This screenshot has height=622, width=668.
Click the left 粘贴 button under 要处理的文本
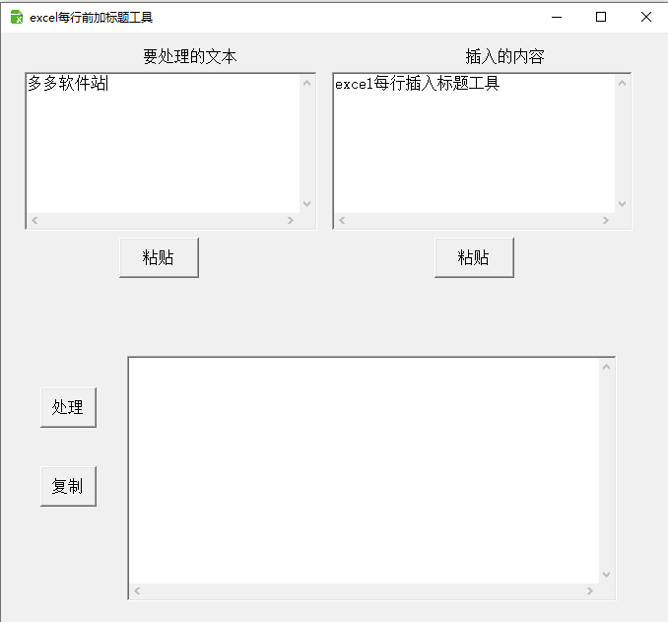(x=159, y=257)
